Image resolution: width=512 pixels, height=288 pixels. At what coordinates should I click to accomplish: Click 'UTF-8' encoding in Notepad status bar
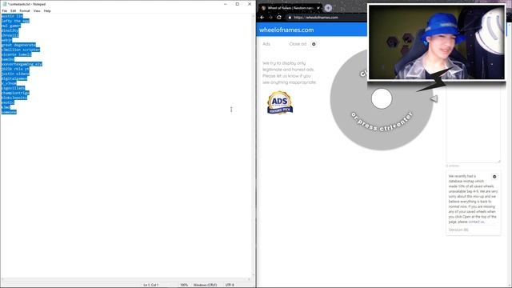[230, 285]
